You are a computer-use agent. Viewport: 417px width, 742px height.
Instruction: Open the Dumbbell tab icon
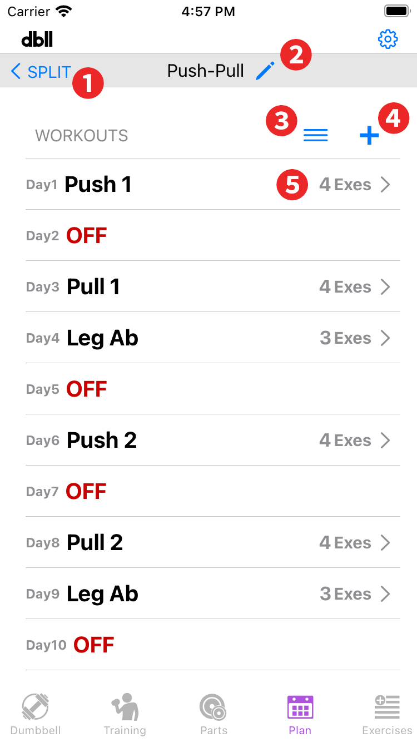[36, 714]
